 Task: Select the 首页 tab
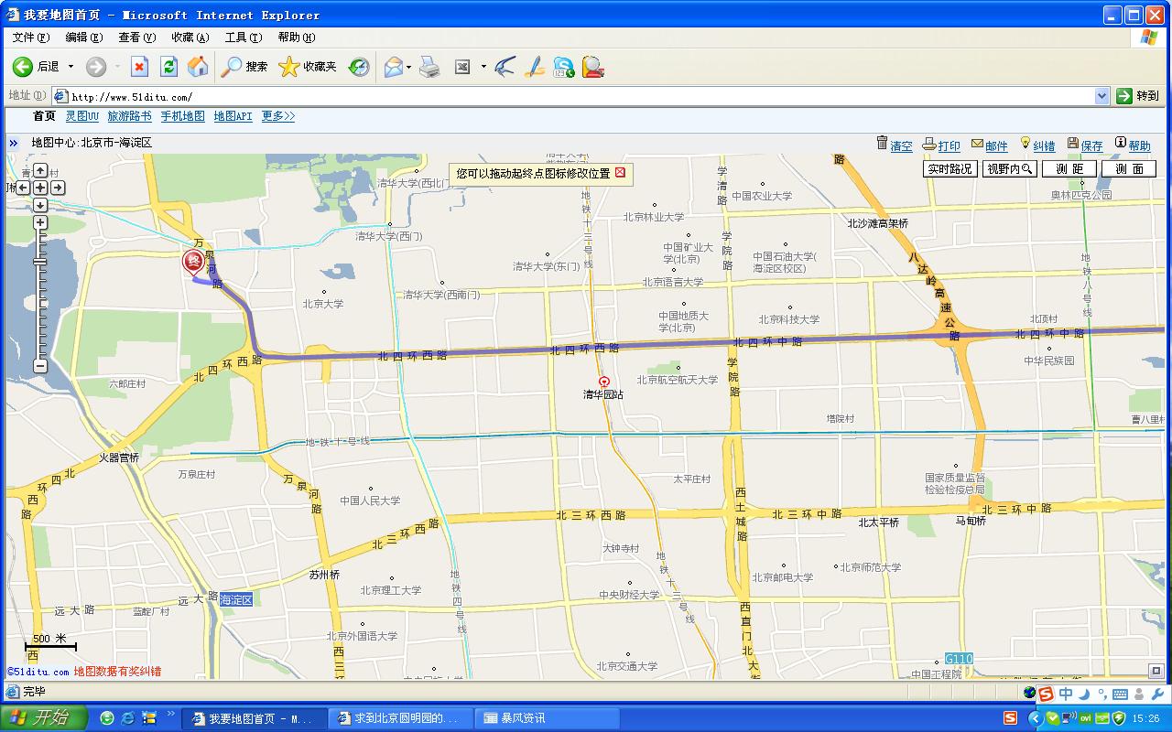tap(44, 116)
